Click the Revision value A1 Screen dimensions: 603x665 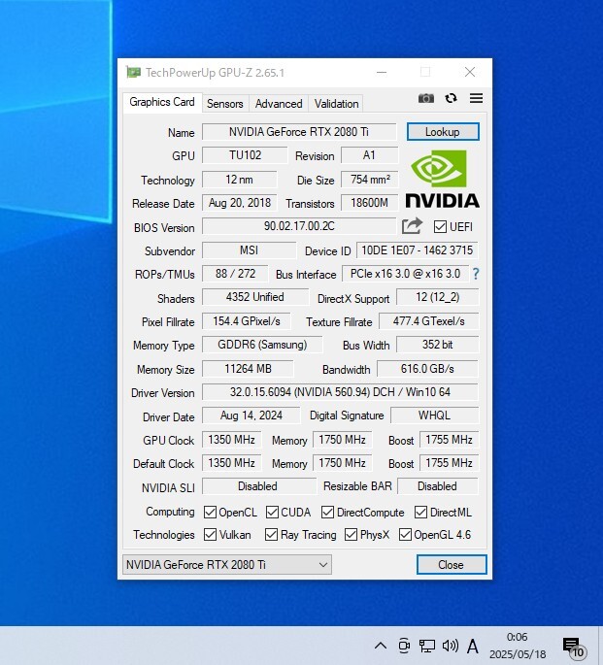369,155
